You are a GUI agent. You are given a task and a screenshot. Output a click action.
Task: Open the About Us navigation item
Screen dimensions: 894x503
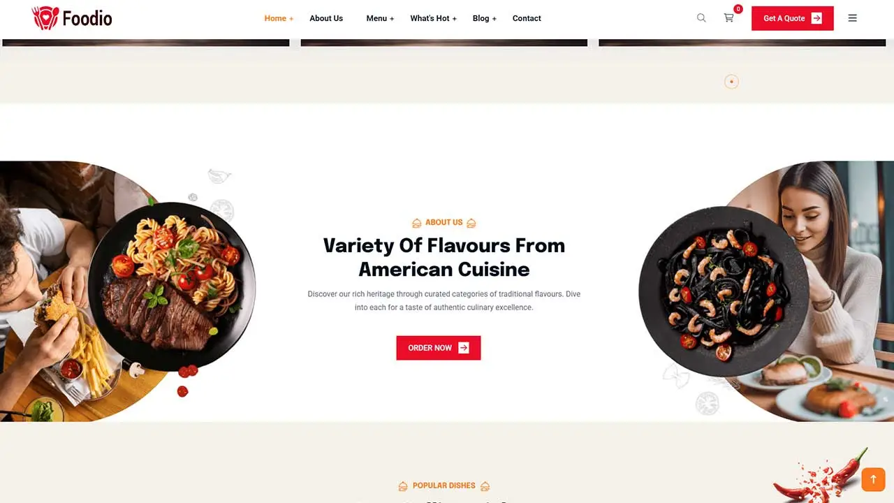[326, 18]
